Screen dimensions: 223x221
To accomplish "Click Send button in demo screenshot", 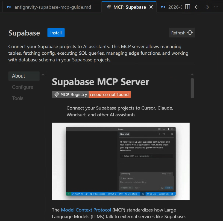I will point(169,188).
